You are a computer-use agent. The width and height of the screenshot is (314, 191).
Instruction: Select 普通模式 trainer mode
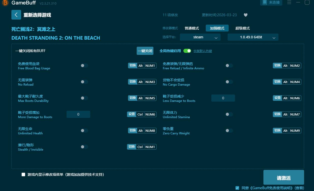192,28
